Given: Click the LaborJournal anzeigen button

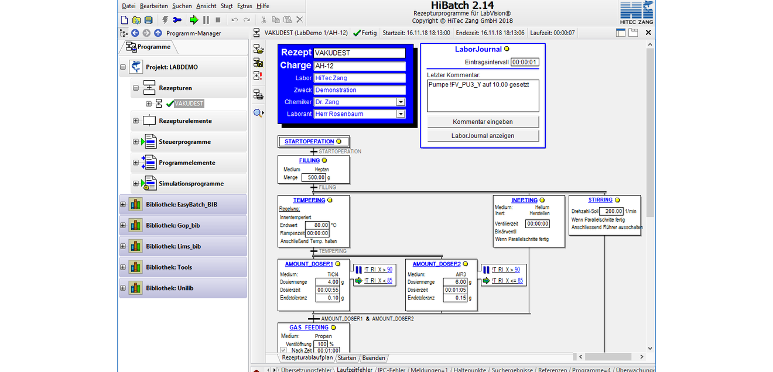Looking at the screenshot, I should click(x=483, y=136).
